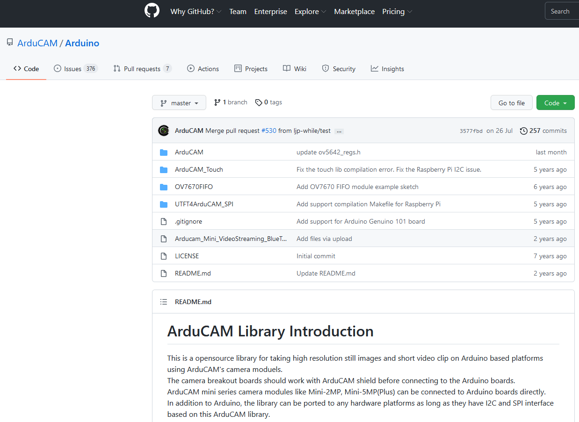The width and height of the screenshot is (579, 422).
Task: Switch to the Wiki tab
Action: coord(295,69)
